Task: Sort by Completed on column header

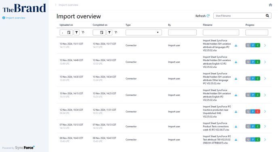Action: [100, 25]
